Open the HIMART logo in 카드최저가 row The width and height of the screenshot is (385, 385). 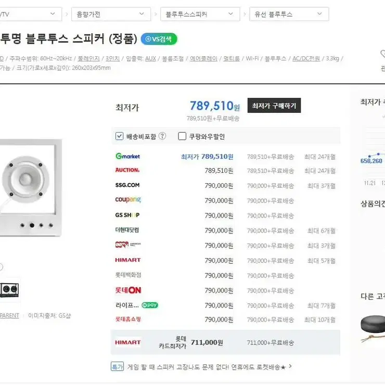pyautogui.click(x=127, y=342)
